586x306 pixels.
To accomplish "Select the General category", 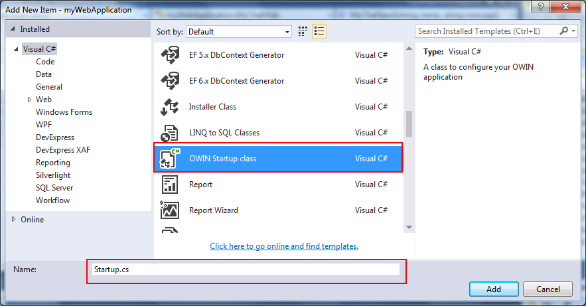I will click(49, 87).
